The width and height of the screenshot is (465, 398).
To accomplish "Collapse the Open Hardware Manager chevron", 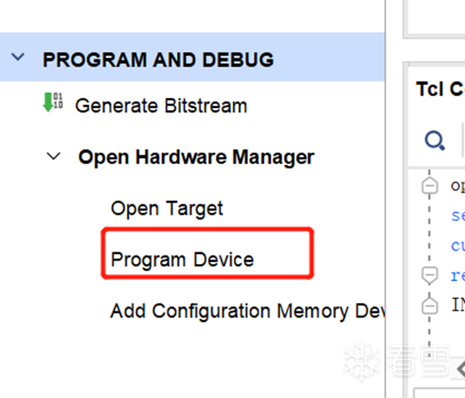I will [53, 156].
